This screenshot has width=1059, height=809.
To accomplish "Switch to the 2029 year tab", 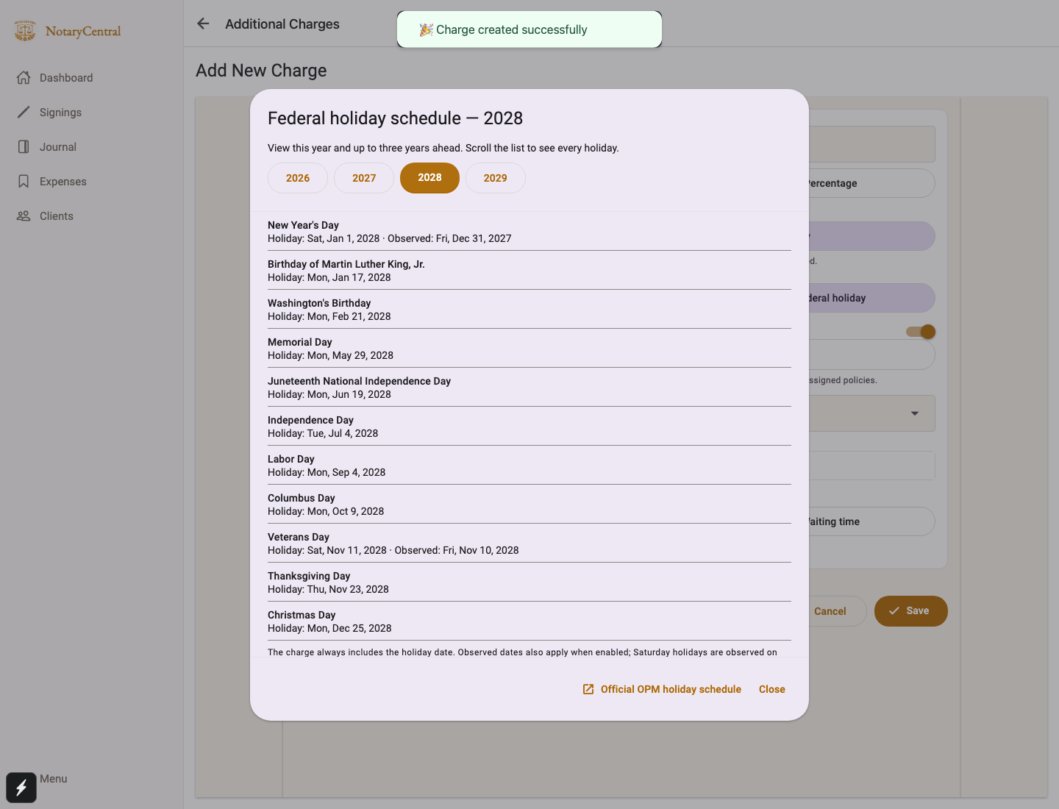I will pos(496,178).
